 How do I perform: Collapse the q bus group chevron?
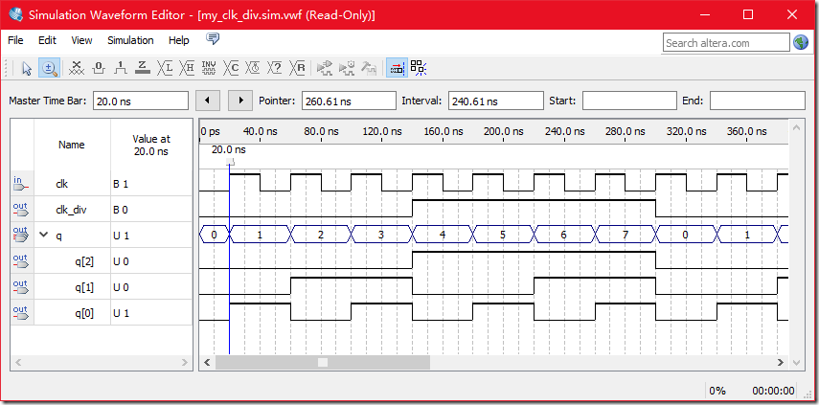(43, 235)
